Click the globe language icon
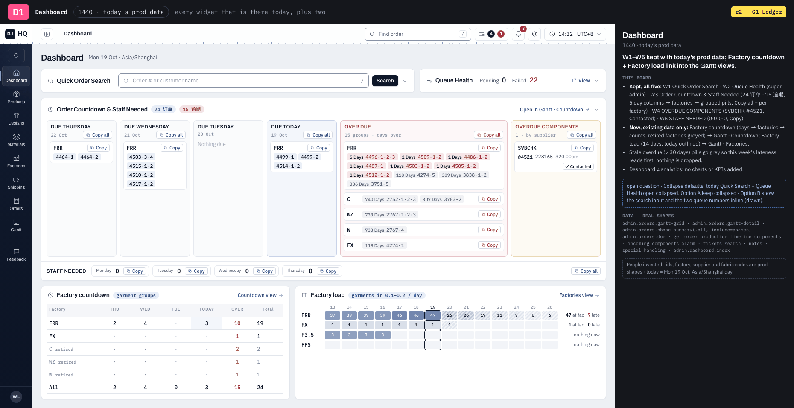This screenshot has height=408, width=794. tap(534, 34)
